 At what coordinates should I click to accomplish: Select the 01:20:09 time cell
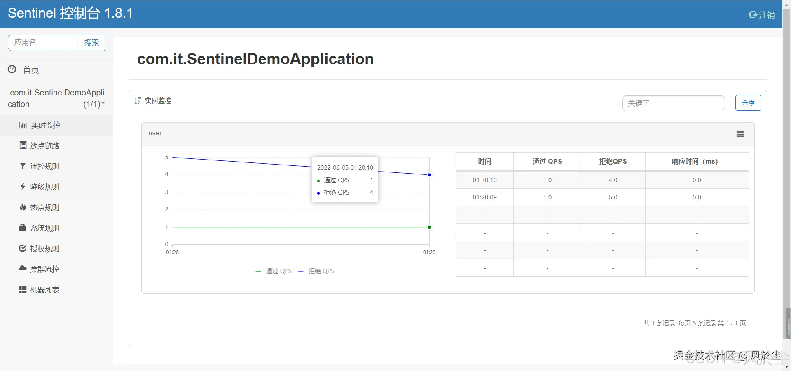[x=484, y=197]
